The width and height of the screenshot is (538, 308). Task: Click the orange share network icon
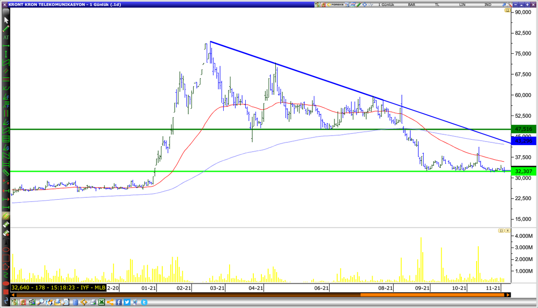tap(110, 302)
